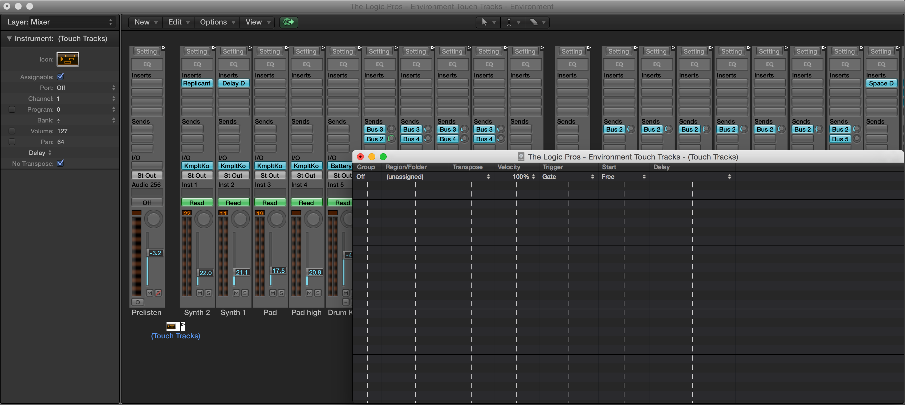Click the green MIDI cable toolbar icon
The width and height of the screenshot is (905, 405).
coord(289,22)
